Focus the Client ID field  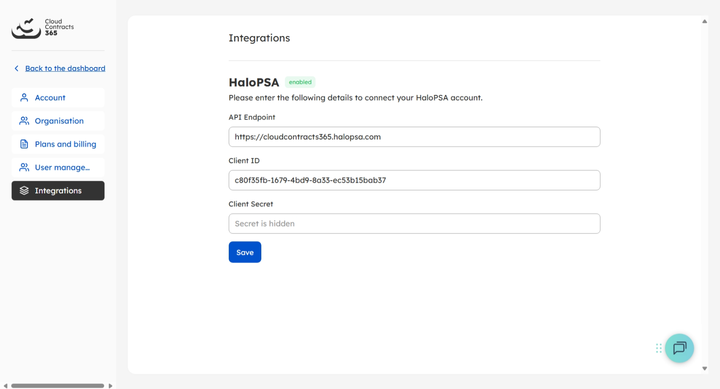point(414,180)
